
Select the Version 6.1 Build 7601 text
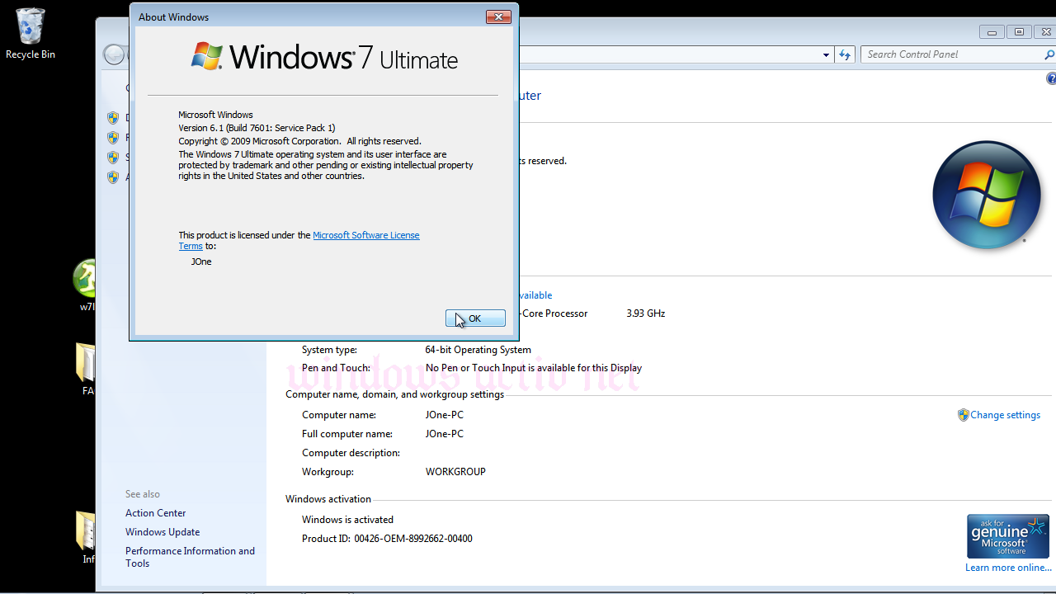(257, 128)
